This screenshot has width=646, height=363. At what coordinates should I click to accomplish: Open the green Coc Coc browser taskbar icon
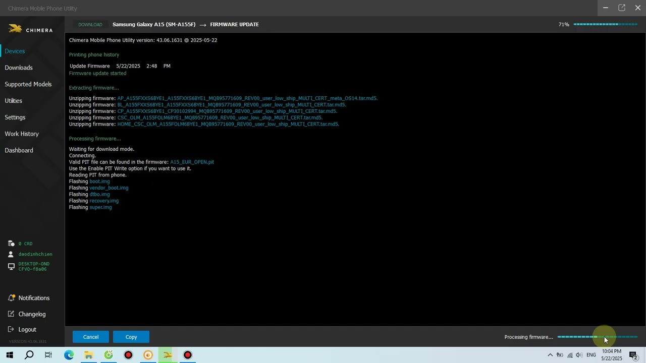click(x=109, y=355)
